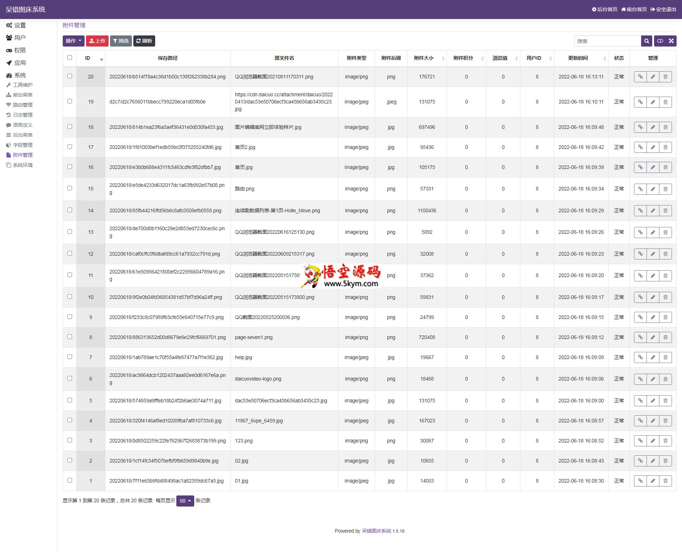Open 权限 section in sidebar
This screenshot has width=682, height=552.
point(16,50)
